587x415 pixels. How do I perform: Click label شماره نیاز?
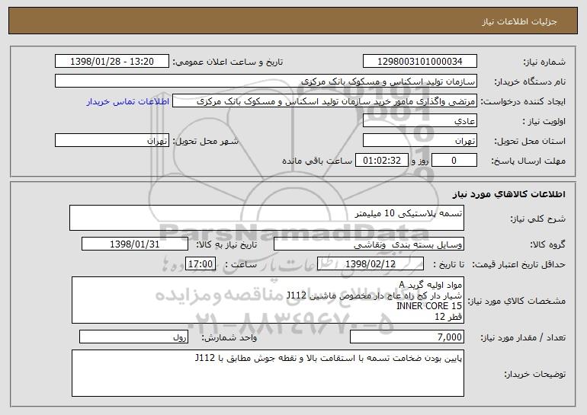[544, 62]
